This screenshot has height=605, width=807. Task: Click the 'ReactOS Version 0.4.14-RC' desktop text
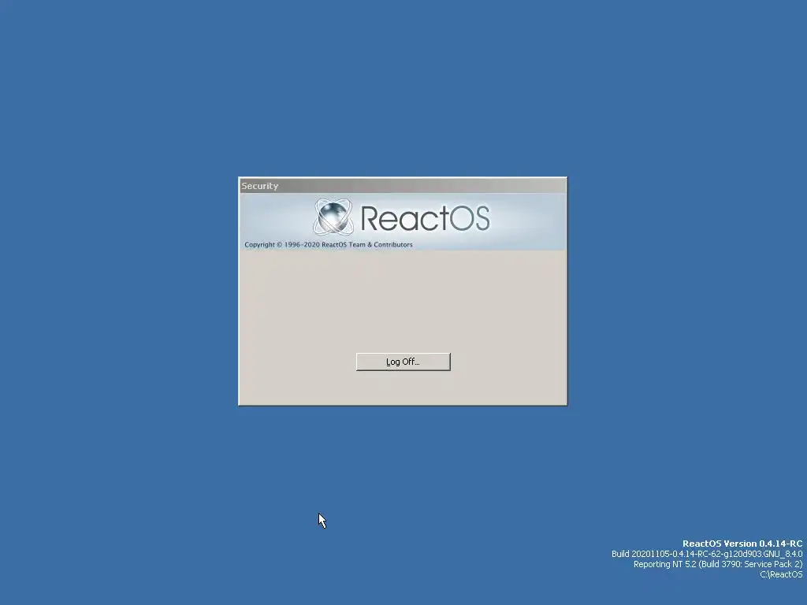click(x=742, y=544)
